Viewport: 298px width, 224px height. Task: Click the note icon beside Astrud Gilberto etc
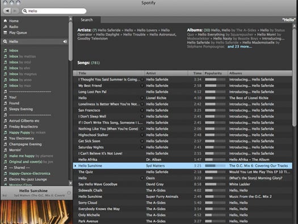click(x=5, y=121)
